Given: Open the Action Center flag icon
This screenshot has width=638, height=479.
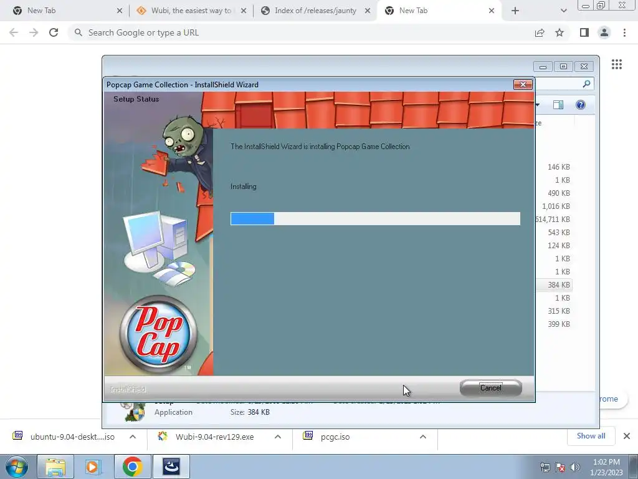Looking at the screenshot, I should (x=560, y=467).
